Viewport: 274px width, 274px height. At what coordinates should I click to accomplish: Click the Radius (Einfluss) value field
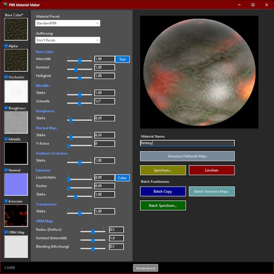coord(117,230)
